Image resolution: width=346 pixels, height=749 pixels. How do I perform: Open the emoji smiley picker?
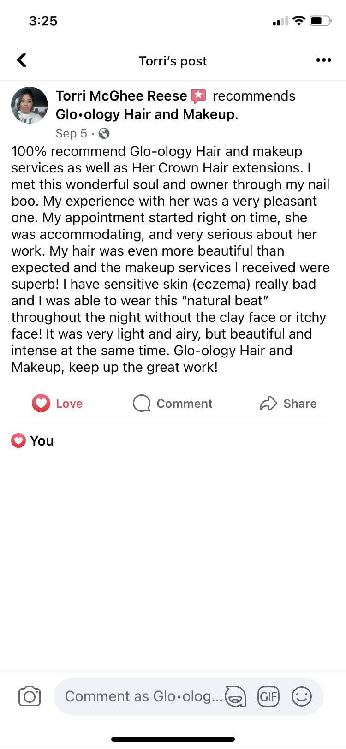coord(302,696)
